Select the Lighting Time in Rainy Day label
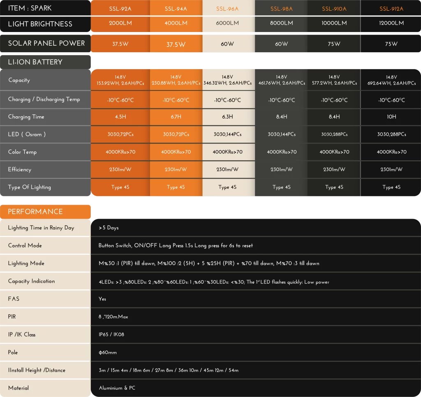 (41, 228)
